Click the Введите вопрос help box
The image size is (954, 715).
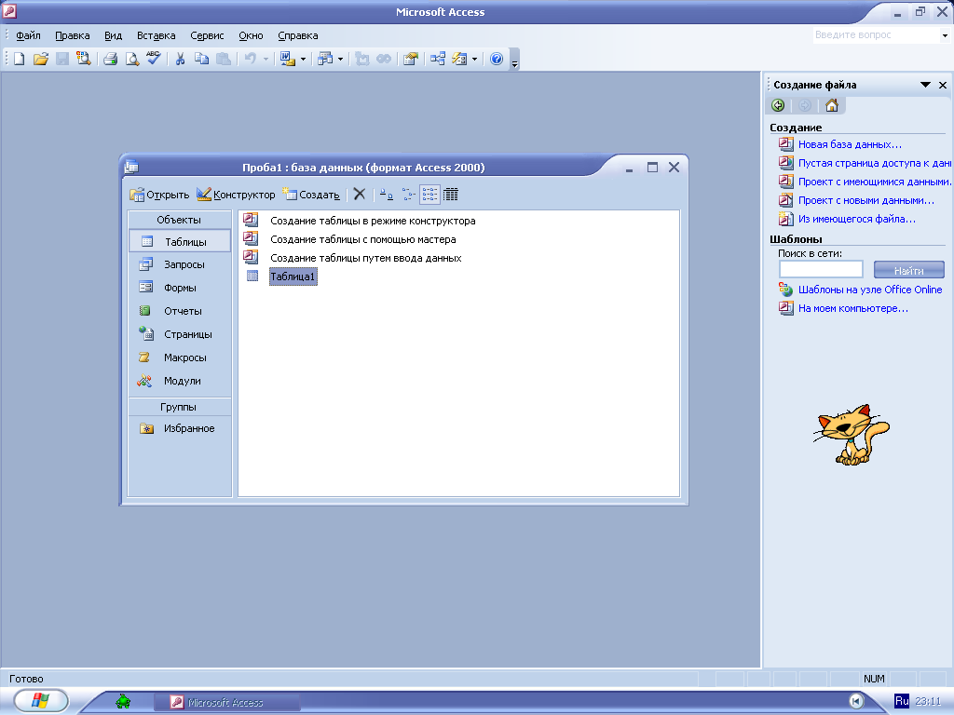pyautogui.click(x=876, y=35)
